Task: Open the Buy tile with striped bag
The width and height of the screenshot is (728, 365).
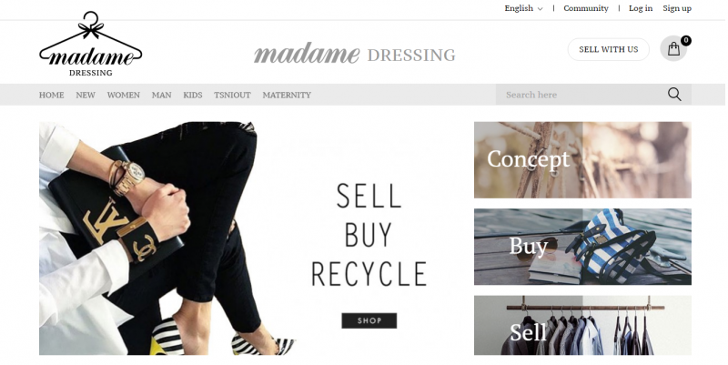Action: tap(582, 247)
